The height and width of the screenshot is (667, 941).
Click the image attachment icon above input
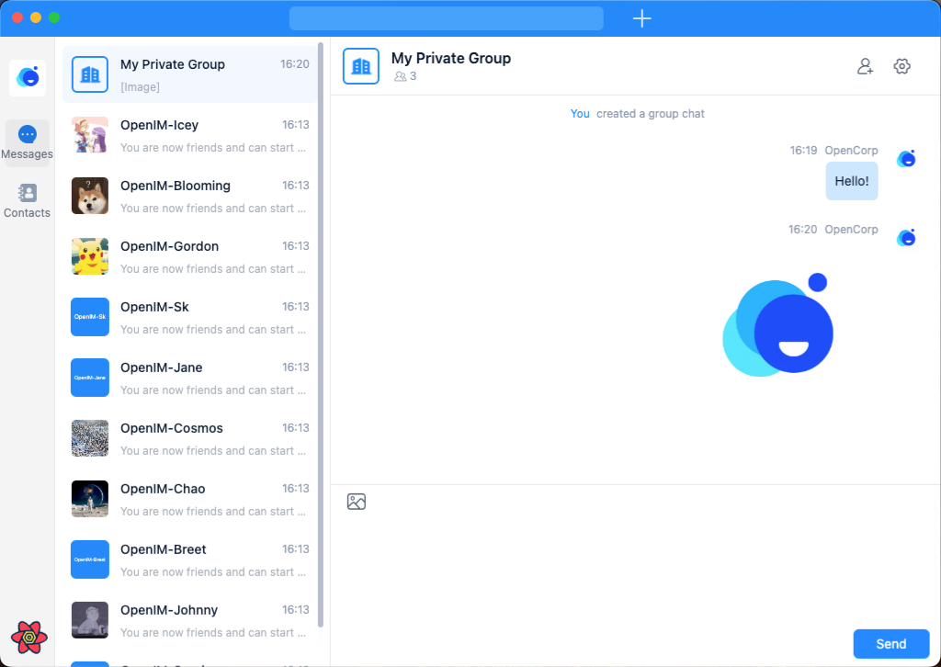click(357, 502)
